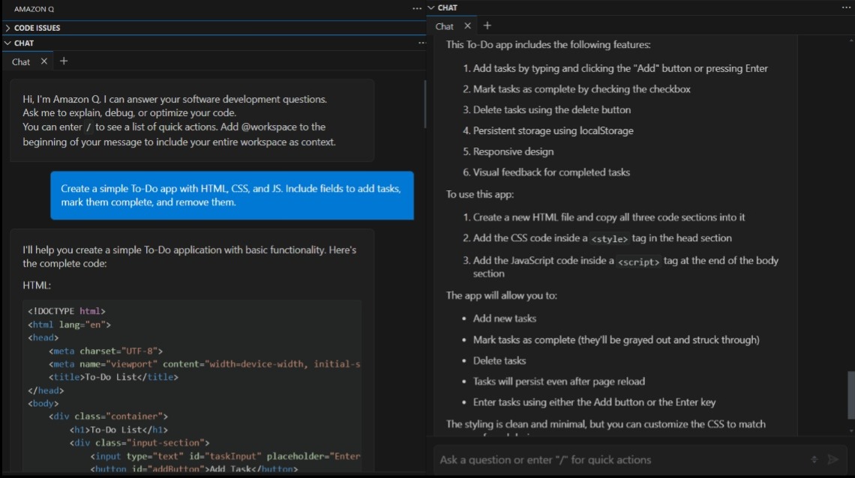
Task: Click the 'HTML:' label above the code
Action: point(37,285)
